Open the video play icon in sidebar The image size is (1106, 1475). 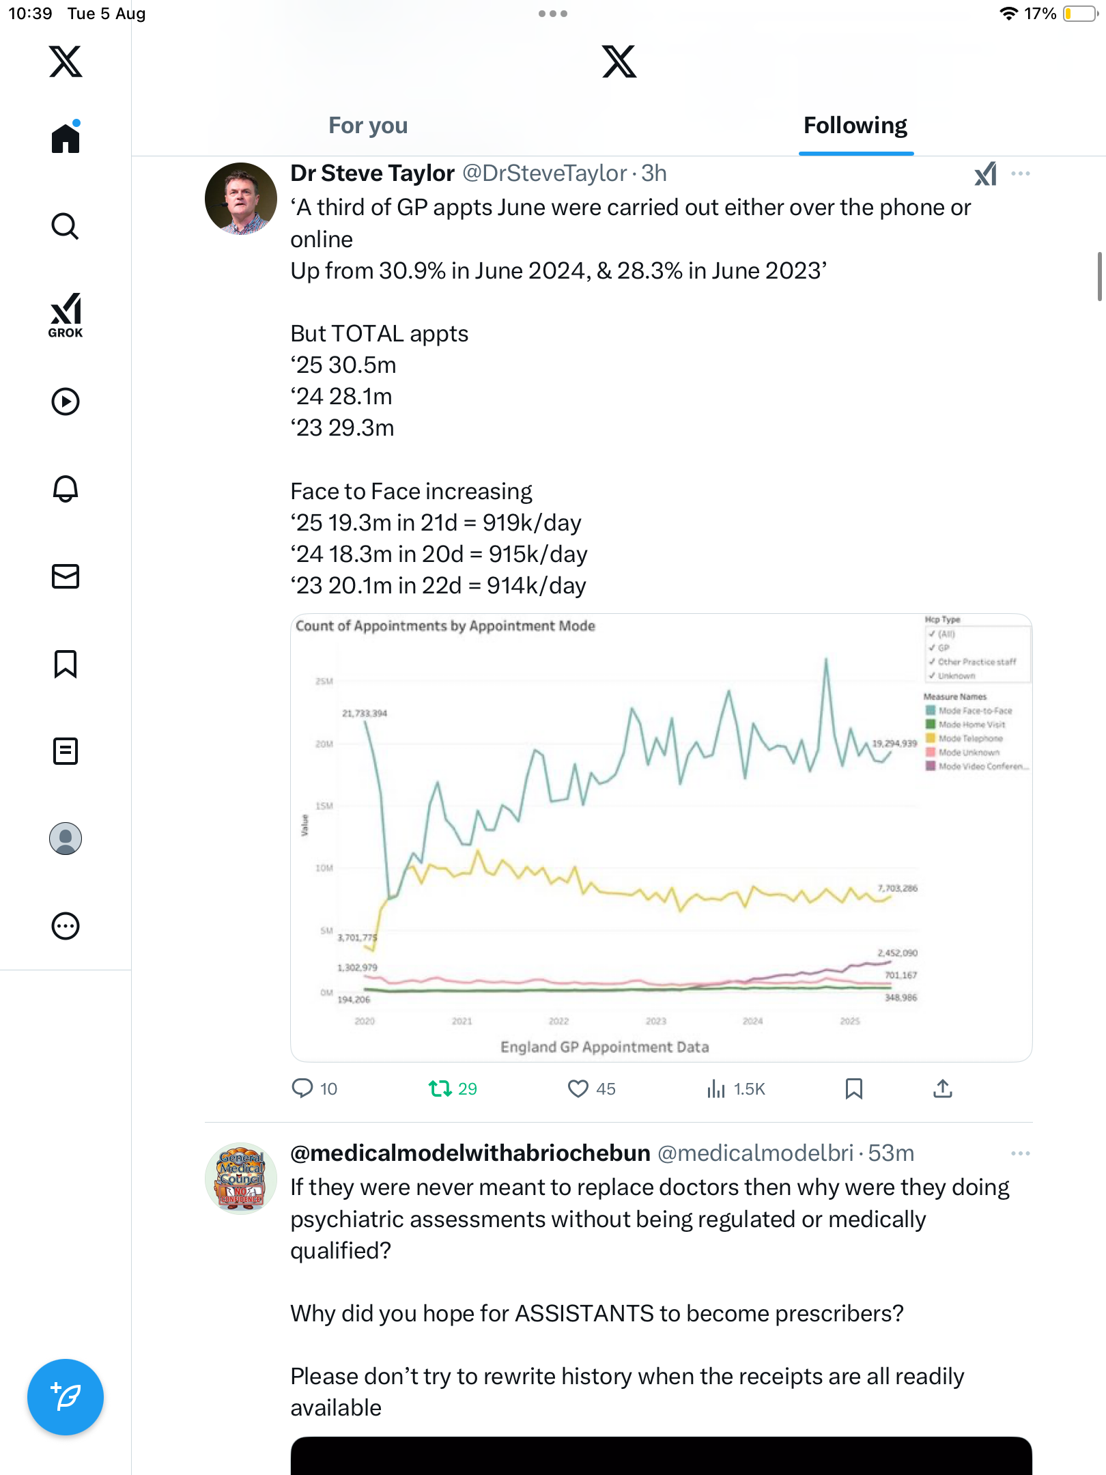tap(66, 402)
